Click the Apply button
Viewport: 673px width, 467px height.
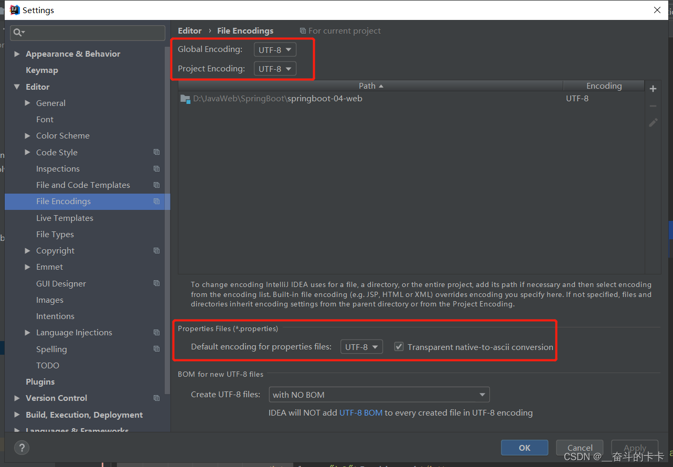[x=635, y=448]
